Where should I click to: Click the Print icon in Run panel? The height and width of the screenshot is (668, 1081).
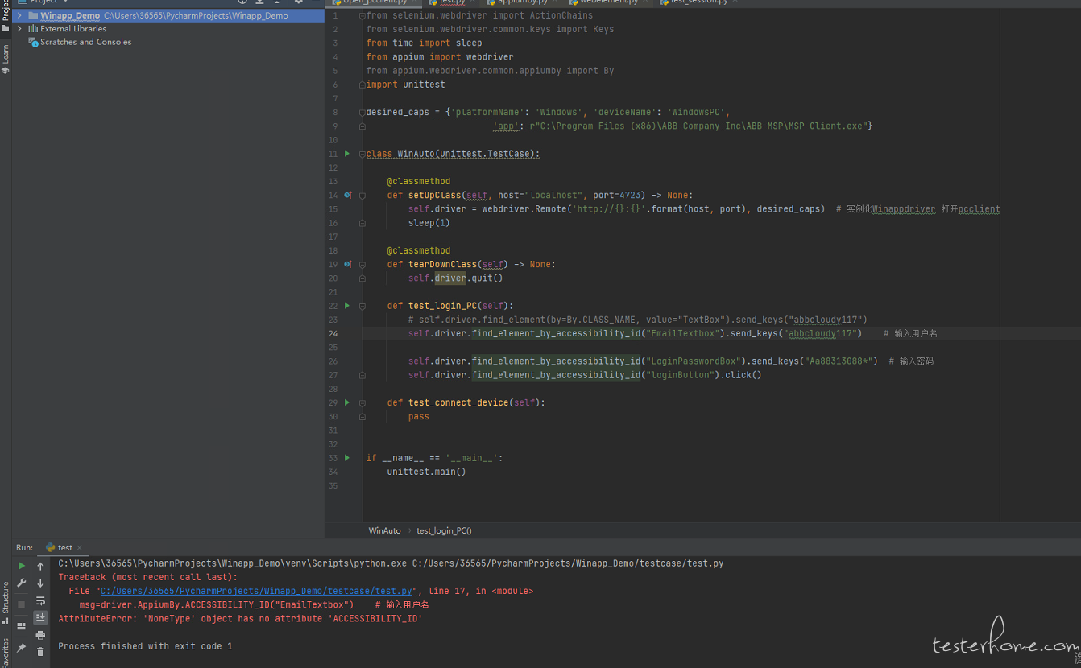40,635
